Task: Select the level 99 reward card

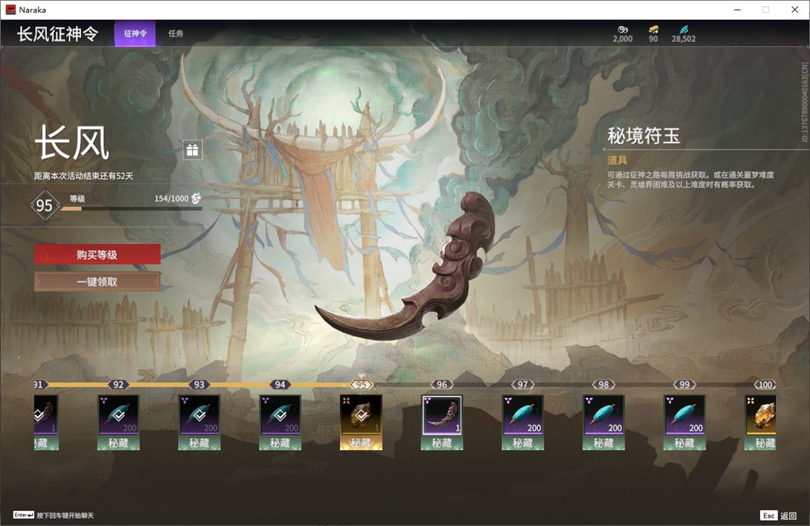Action: click(x=684, y=422)
